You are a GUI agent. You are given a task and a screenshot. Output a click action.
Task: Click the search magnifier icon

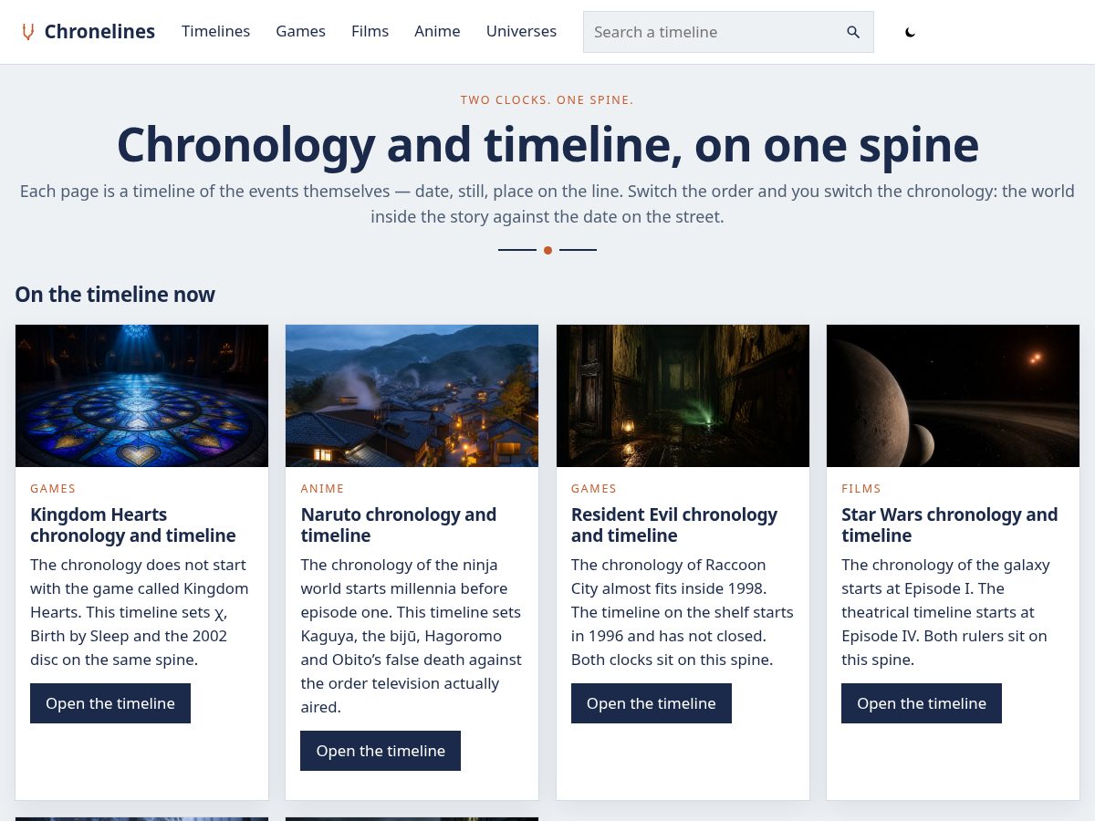[853, 32]
